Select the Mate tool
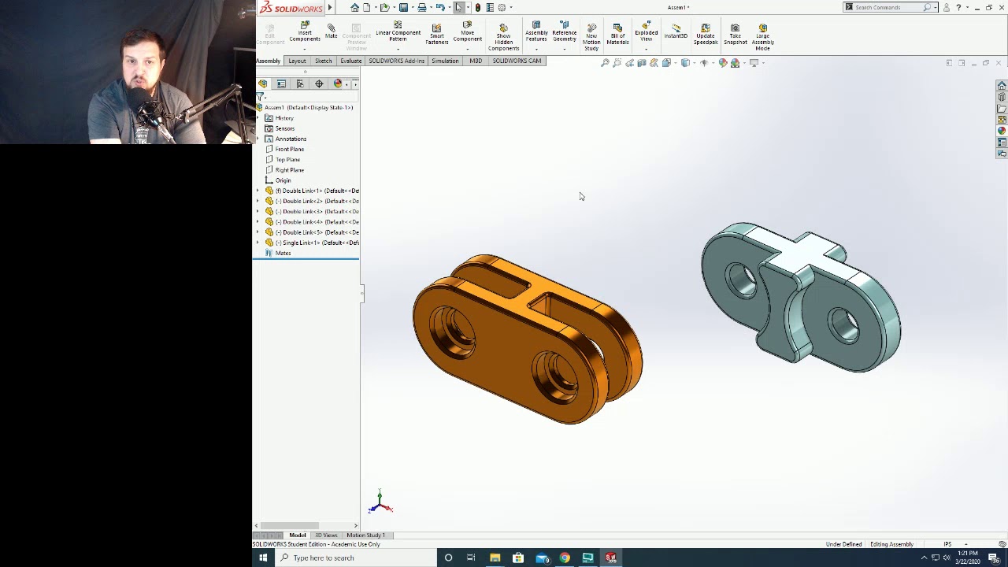 [331, 31]
